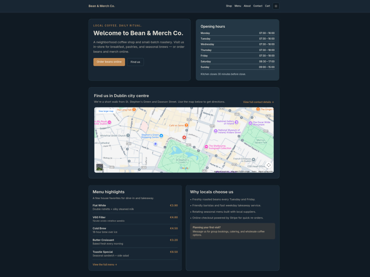Select the Flat White menu item
This screenshot has width=370, height=277.
pyautogui.click(x=135, y=207)
